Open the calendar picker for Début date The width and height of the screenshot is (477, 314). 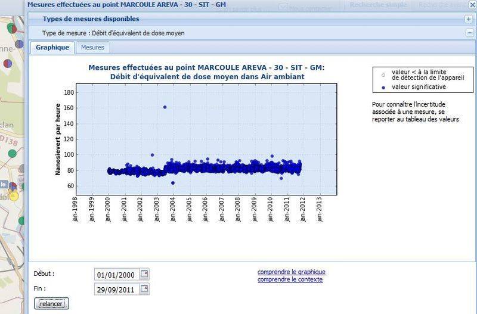click(144, 275)
